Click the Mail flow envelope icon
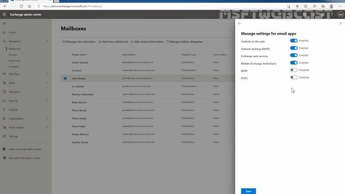The width and height of the screenshot is (345, 194). coord(4,74)
